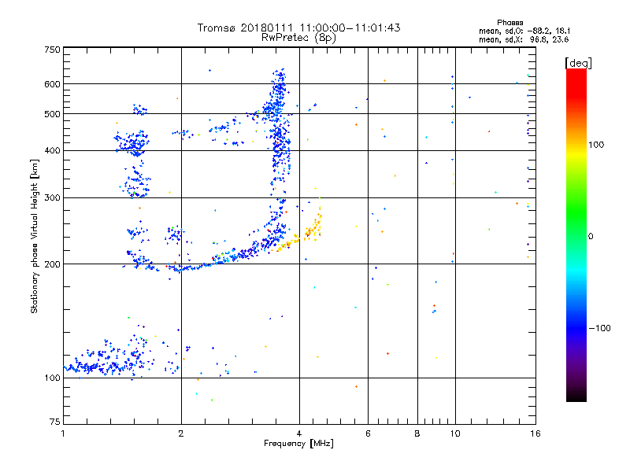The image size is (630, 472).
Task: Click the 'mean, sd,O: -88.2, 18.1' line
Action: click(524, 31)
